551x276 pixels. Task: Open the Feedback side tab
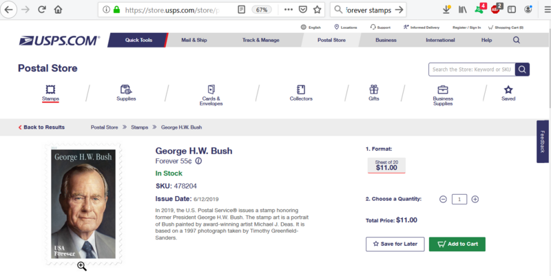click(x=543, y=142)
